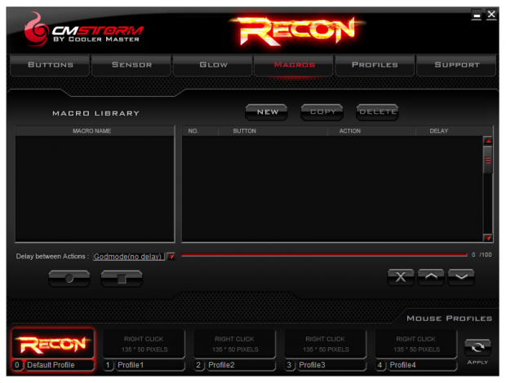
Task: Click the ACTION column header
Action: pyautogui.click(x=372, y=130)
